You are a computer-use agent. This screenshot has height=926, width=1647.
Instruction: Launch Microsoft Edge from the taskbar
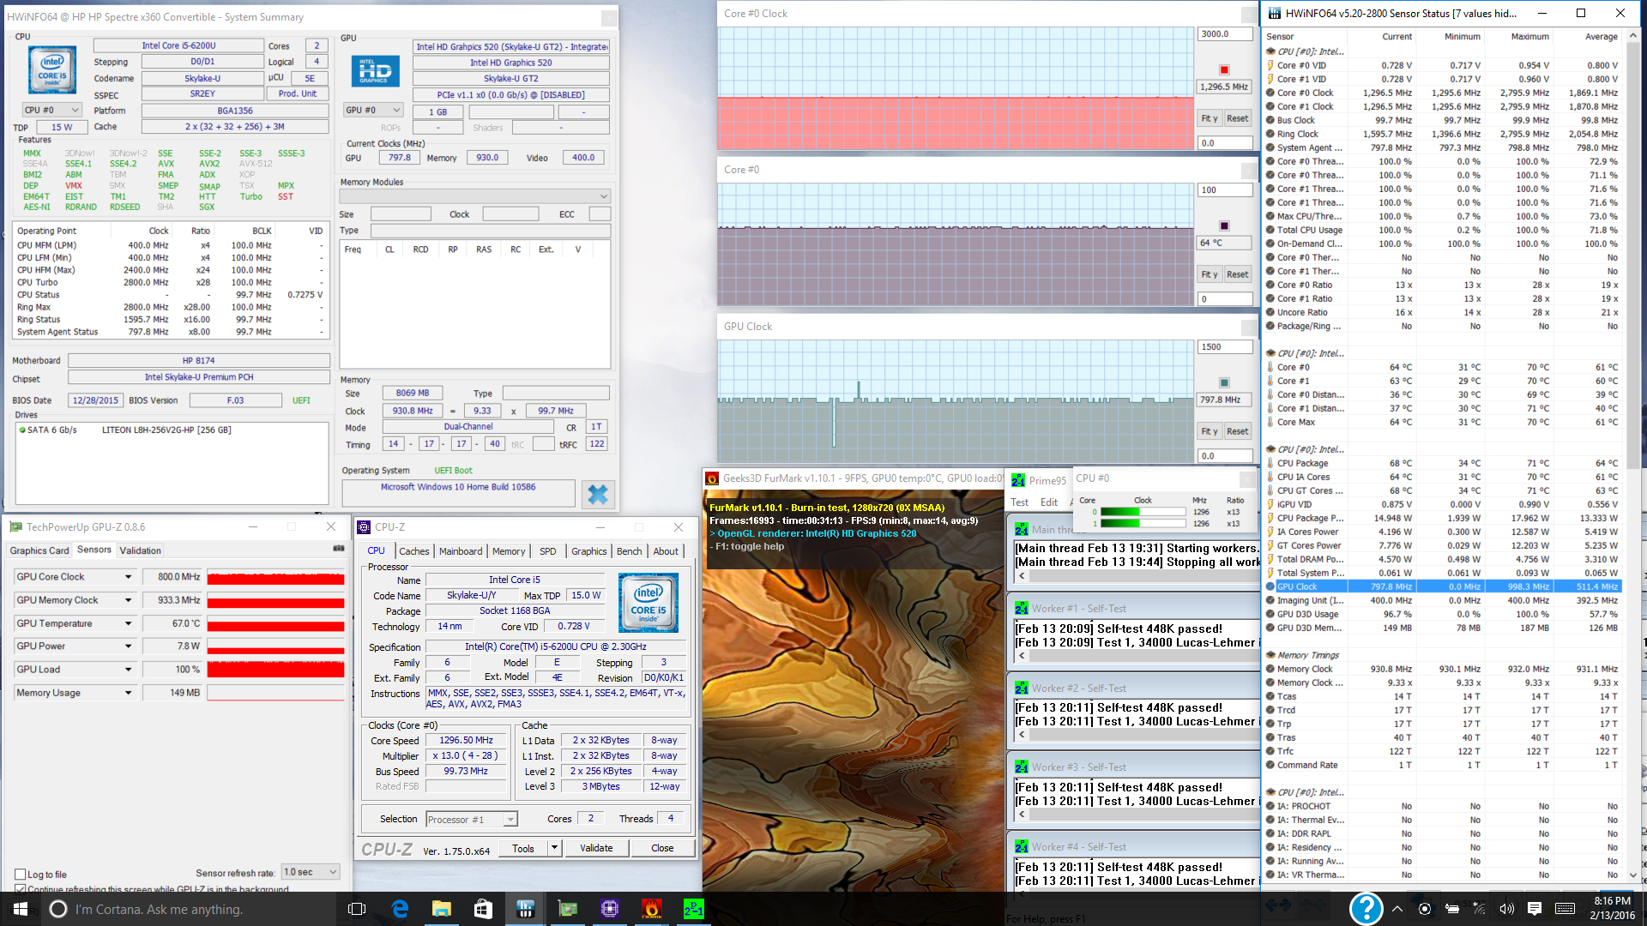tap(400, 909)
